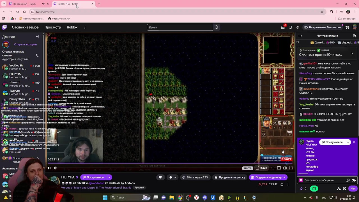Expand the pinned YURMIR message
Image resolution: width=359 pixels, height=202 pixels.
tap(352, 53)
